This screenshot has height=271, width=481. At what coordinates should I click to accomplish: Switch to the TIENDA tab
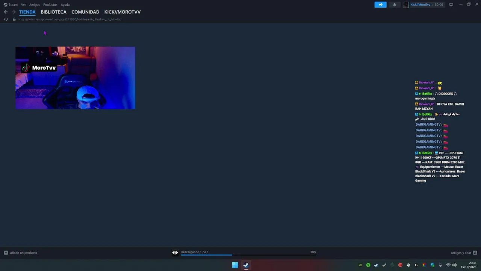[x=27, y=12]
